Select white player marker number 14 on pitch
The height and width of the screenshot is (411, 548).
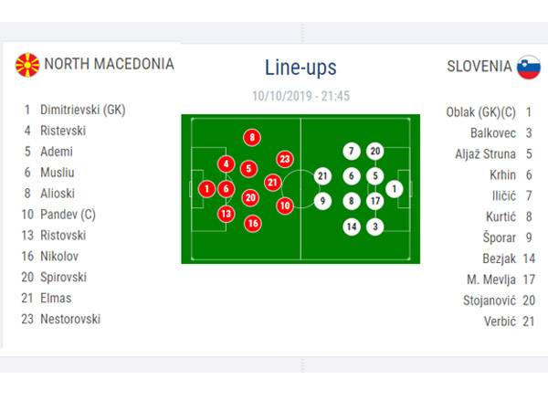[352, 227]
